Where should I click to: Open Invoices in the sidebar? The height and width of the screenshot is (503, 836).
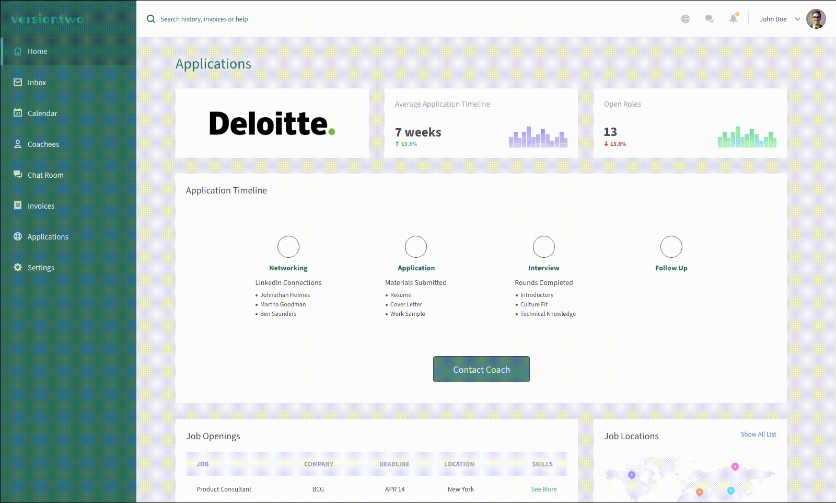[68, 205]
